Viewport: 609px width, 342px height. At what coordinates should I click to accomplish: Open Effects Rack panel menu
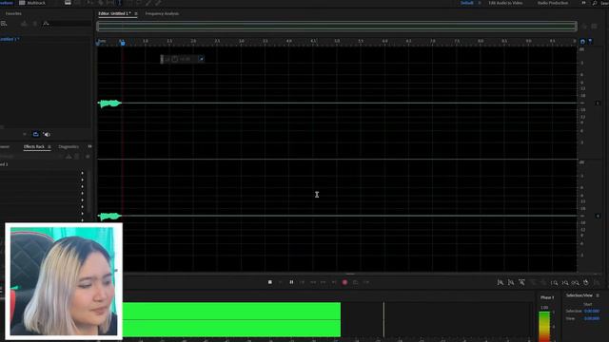[x=49, y=146]
